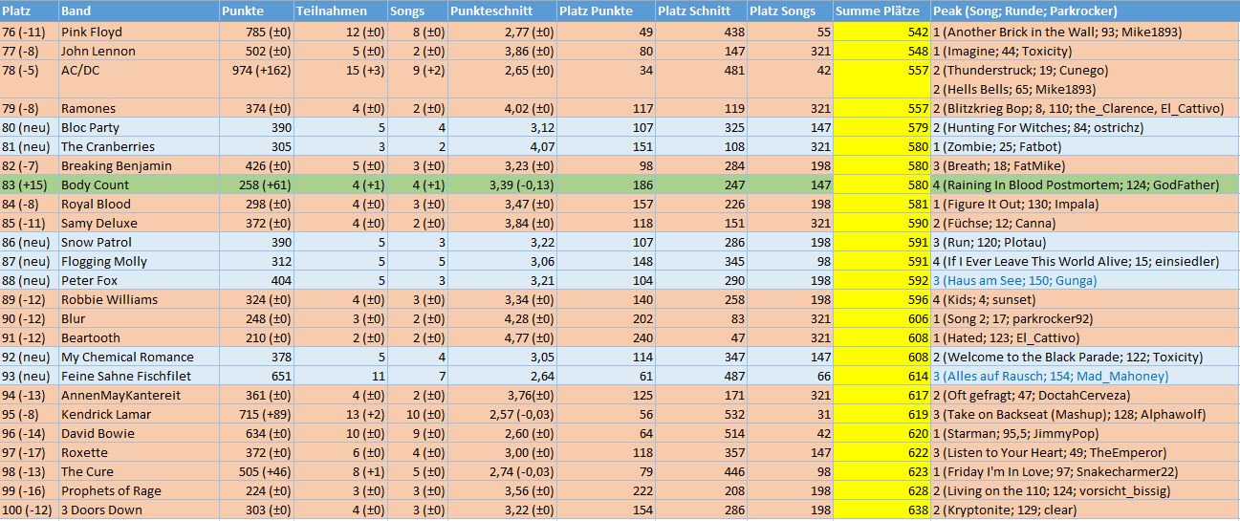Click the 'Platz Schnitt' column header

(x=701, y=11)
